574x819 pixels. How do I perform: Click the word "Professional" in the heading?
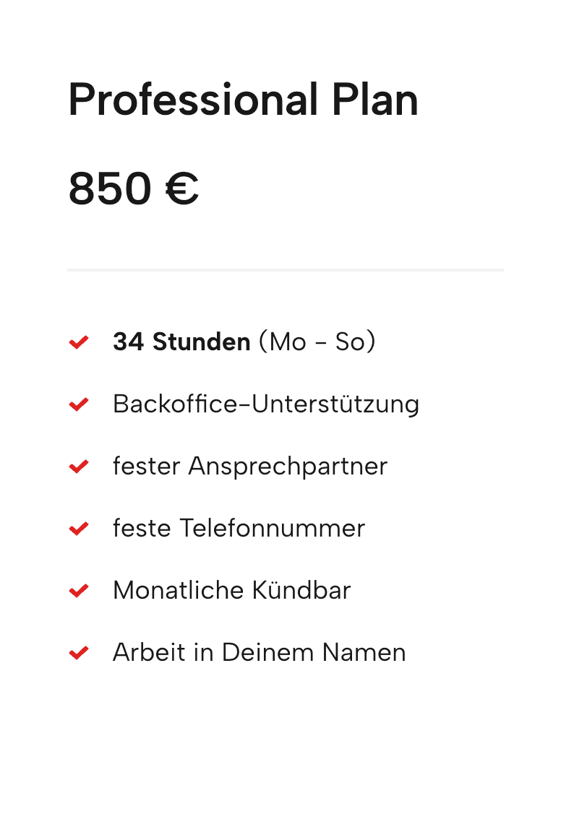coord(193,100)
